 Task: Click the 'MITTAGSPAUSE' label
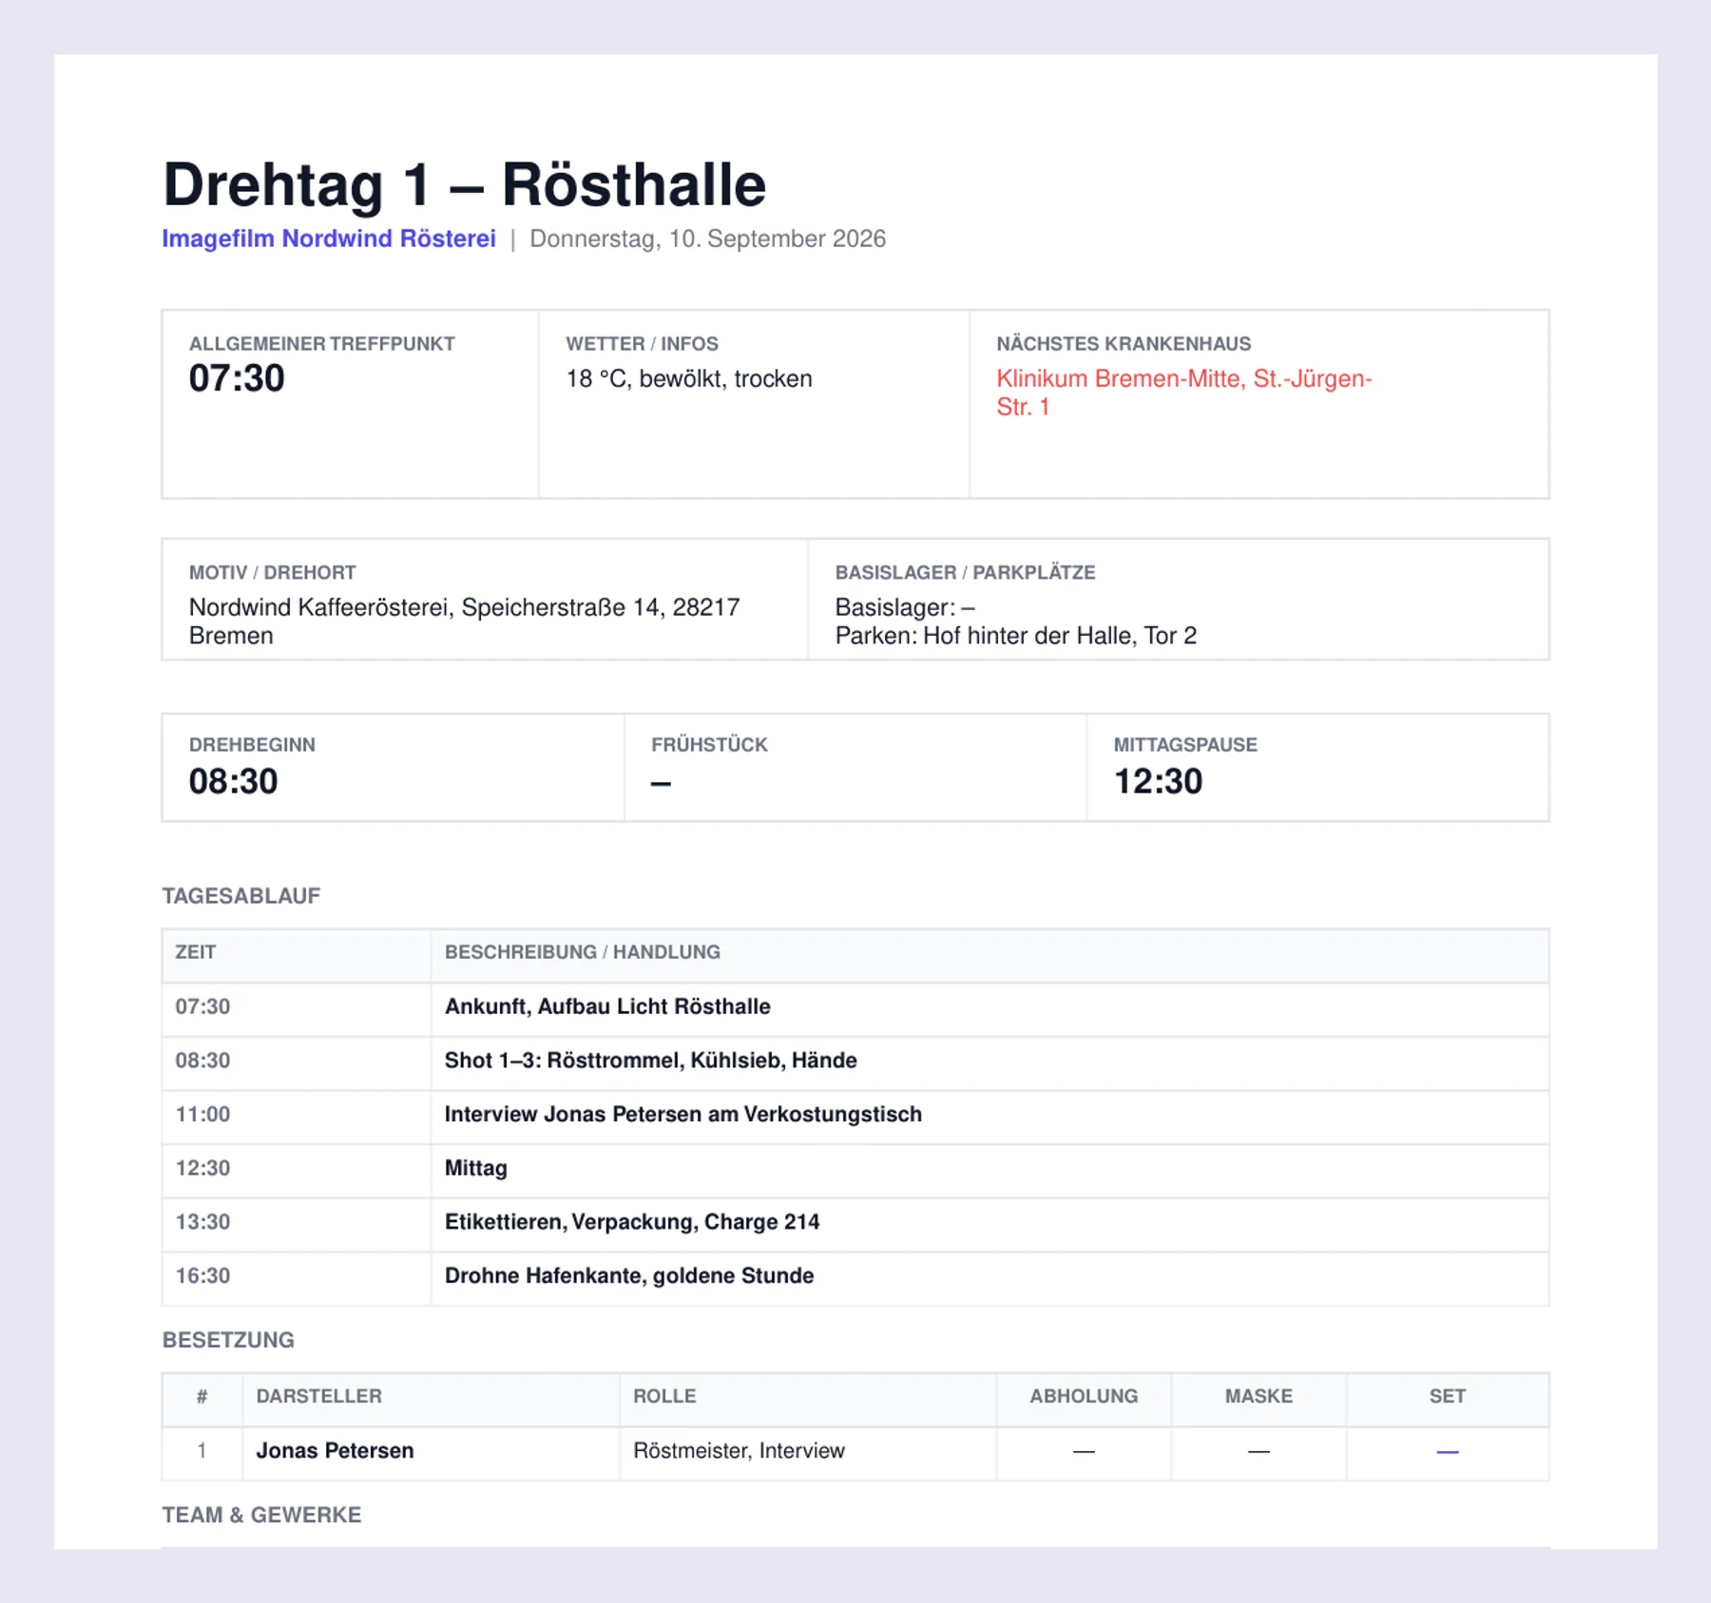click(x=1185, y=745)
